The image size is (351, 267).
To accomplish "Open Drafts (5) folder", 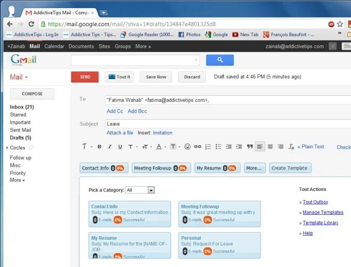I will (x=20, y=138).
